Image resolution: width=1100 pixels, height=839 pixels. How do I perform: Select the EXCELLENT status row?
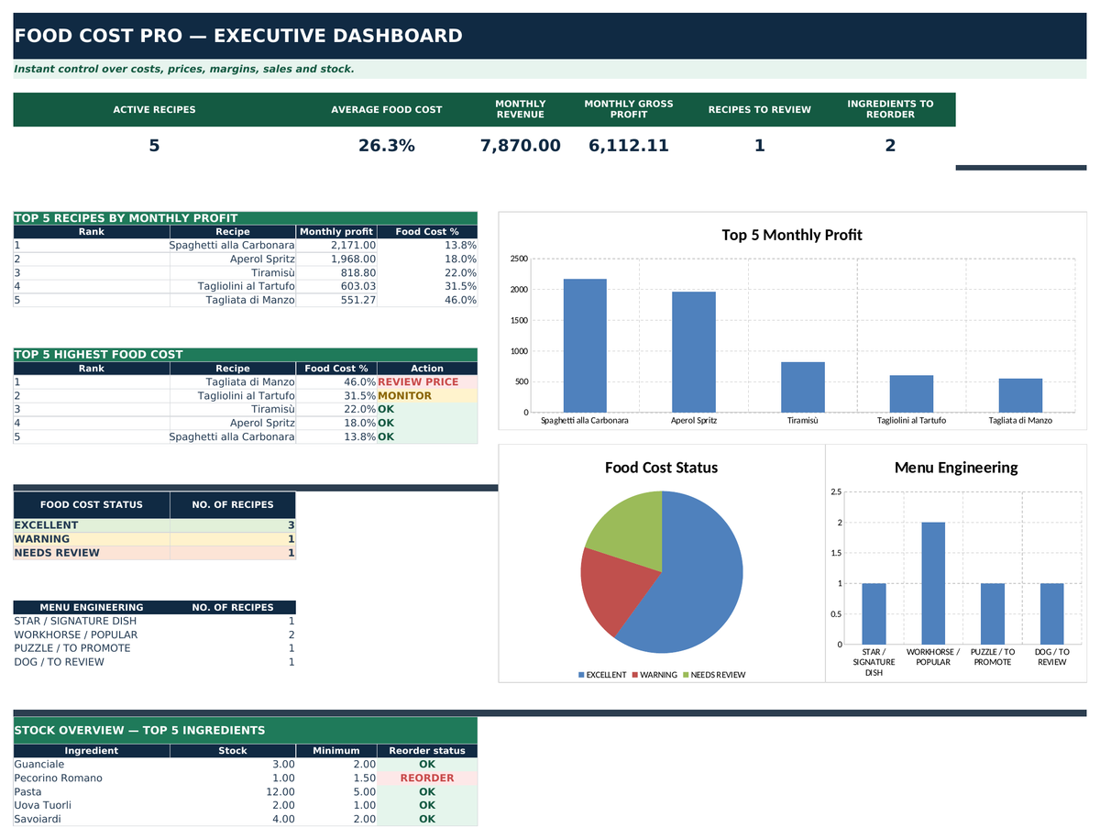(x=154, y=524)
